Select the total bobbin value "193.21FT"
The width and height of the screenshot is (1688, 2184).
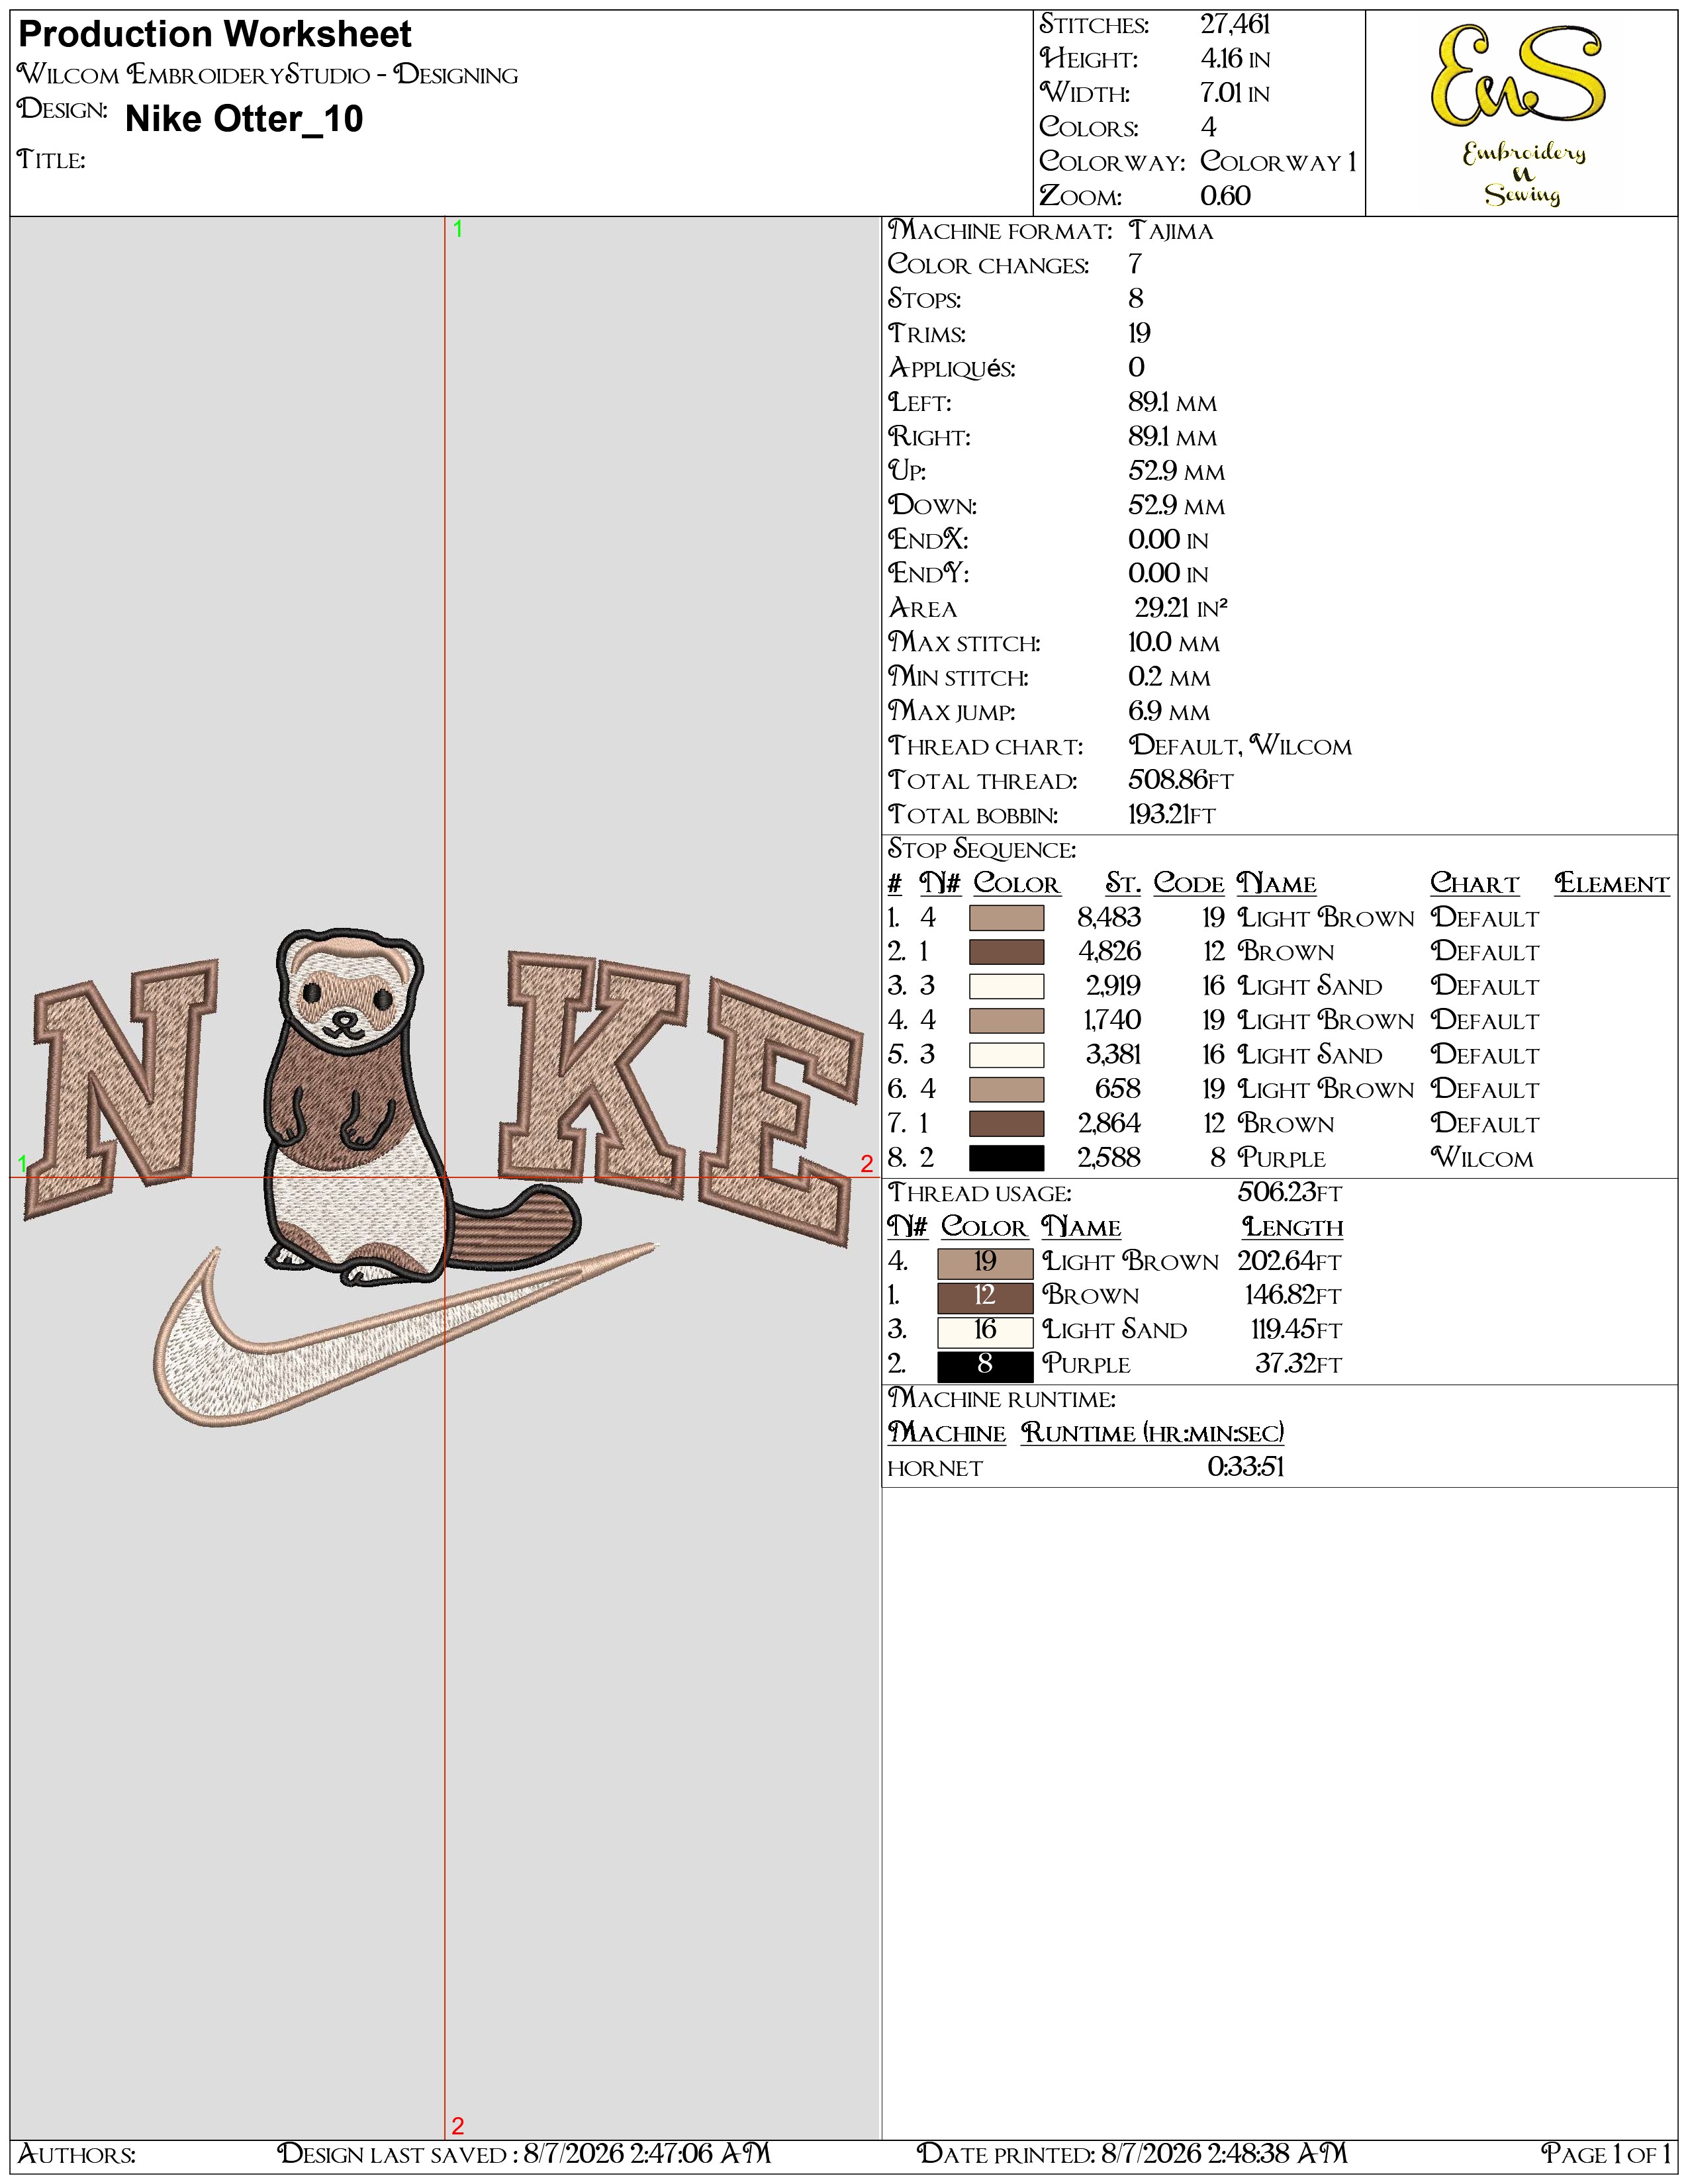pyautogui.click(x=1172, y=815)
